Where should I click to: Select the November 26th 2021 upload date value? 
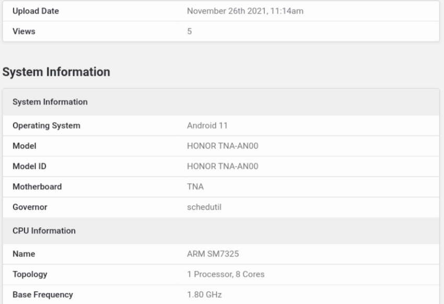[x=245, y=11]
